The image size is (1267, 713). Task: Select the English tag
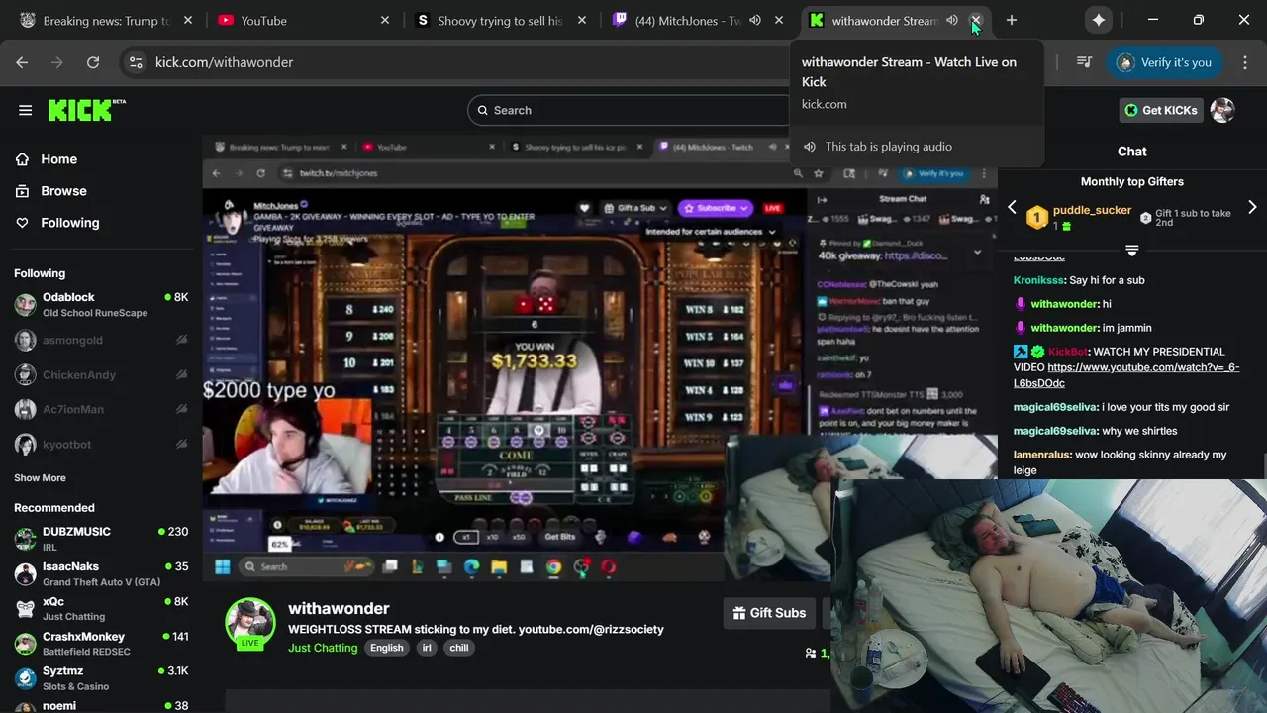coord(387,648)
